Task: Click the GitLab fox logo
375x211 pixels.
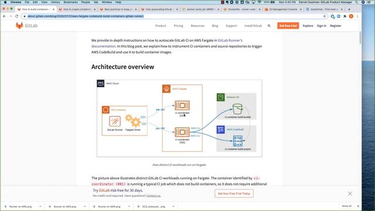Action: click(19, 26)
